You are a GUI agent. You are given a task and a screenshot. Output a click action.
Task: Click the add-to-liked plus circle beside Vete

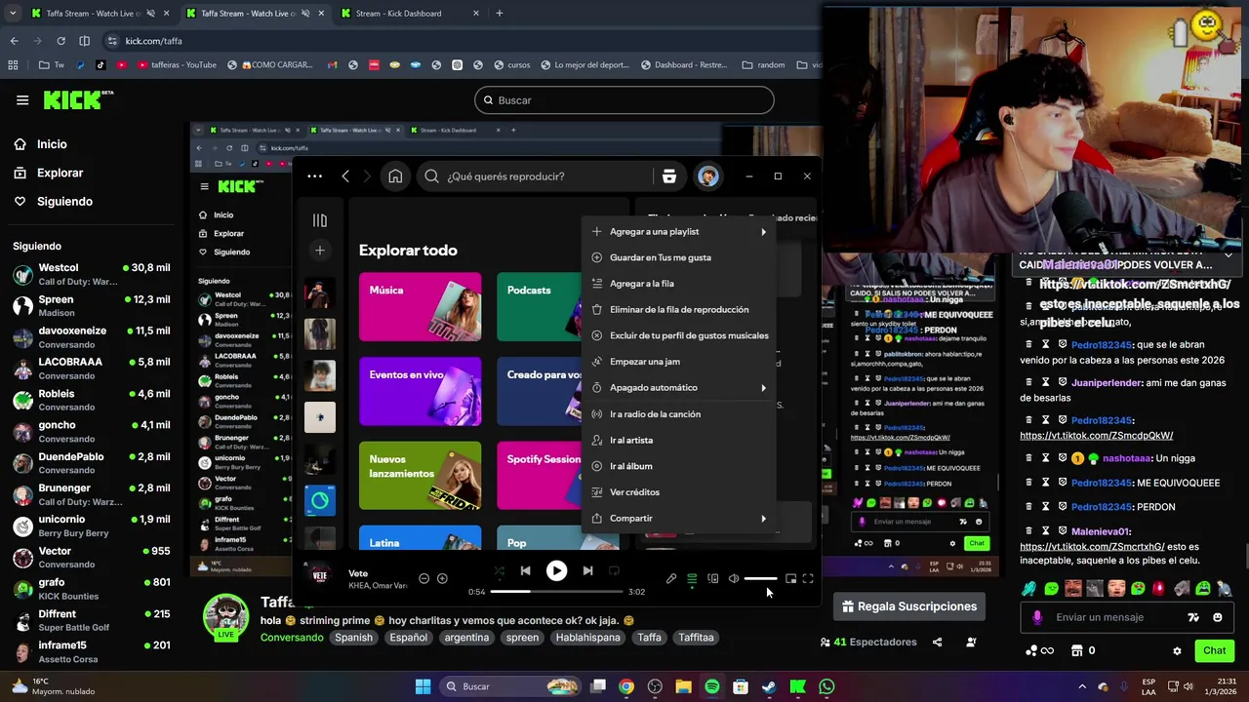tap(442, 579)
